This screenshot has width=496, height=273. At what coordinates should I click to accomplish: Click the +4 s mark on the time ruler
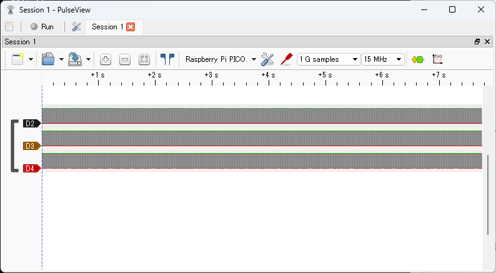coord(268,76)
